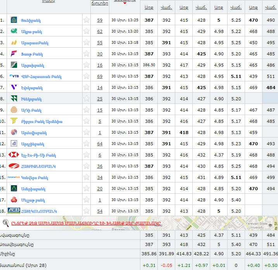Sort by the date column red arrow

click(x=125, y=3)
